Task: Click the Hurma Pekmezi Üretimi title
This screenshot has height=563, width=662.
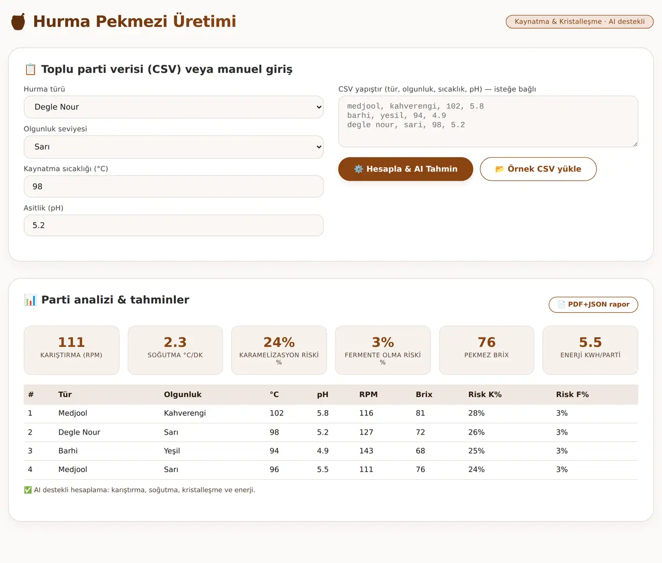Action: click(135, 22)
